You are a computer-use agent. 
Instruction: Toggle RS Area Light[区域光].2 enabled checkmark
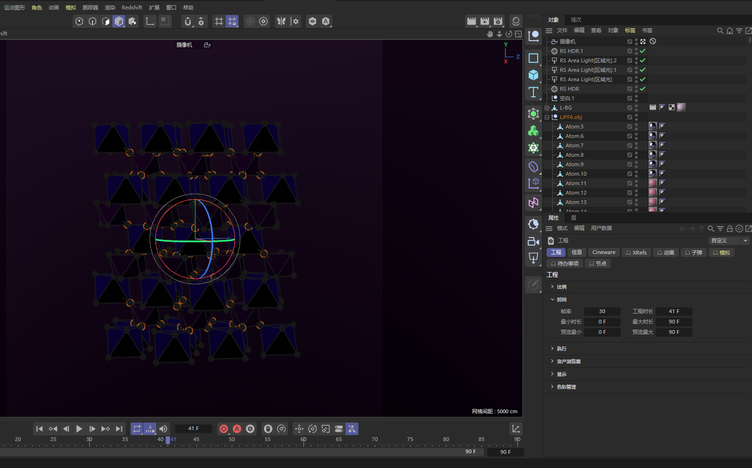[x=642, y=60]
